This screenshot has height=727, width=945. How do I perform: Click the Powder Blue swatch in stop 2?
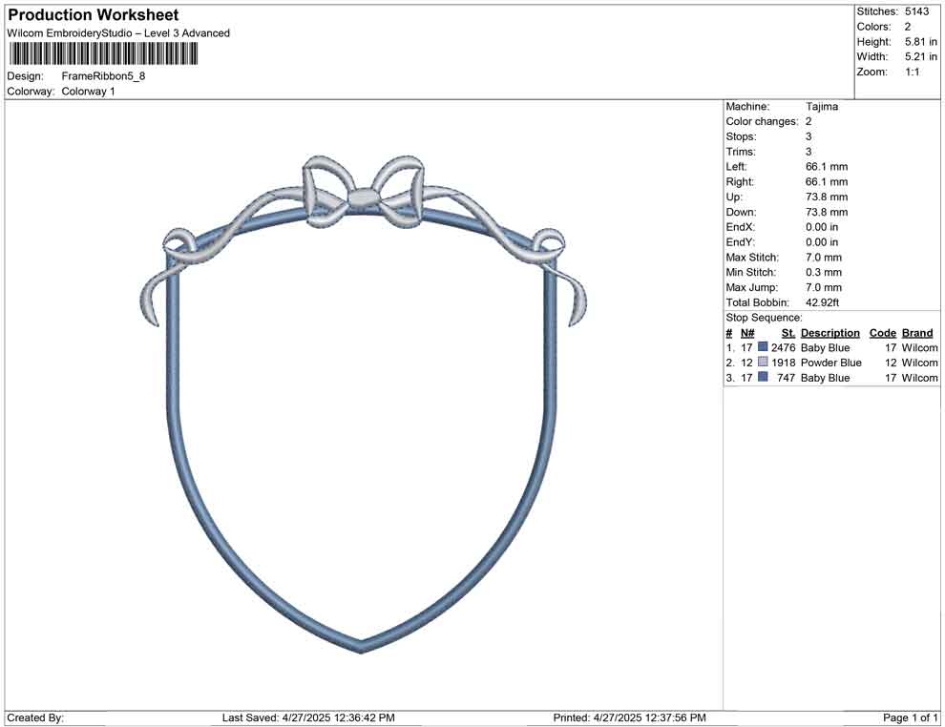pyautogui.click(x=763, y=362)
